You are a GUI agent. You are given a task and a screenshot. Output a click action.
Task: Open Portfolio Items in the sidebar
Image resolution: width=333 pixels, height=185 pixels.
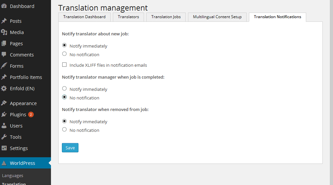(x=25, y=77)
